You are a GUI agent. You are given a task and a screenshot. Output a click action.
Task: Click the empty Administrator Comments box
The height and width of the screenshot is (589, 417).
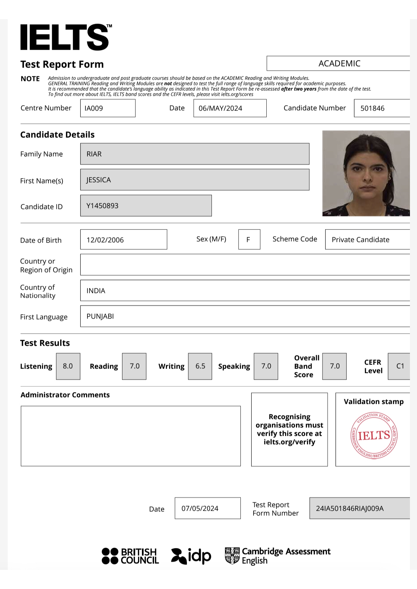(x=130, y=436)
